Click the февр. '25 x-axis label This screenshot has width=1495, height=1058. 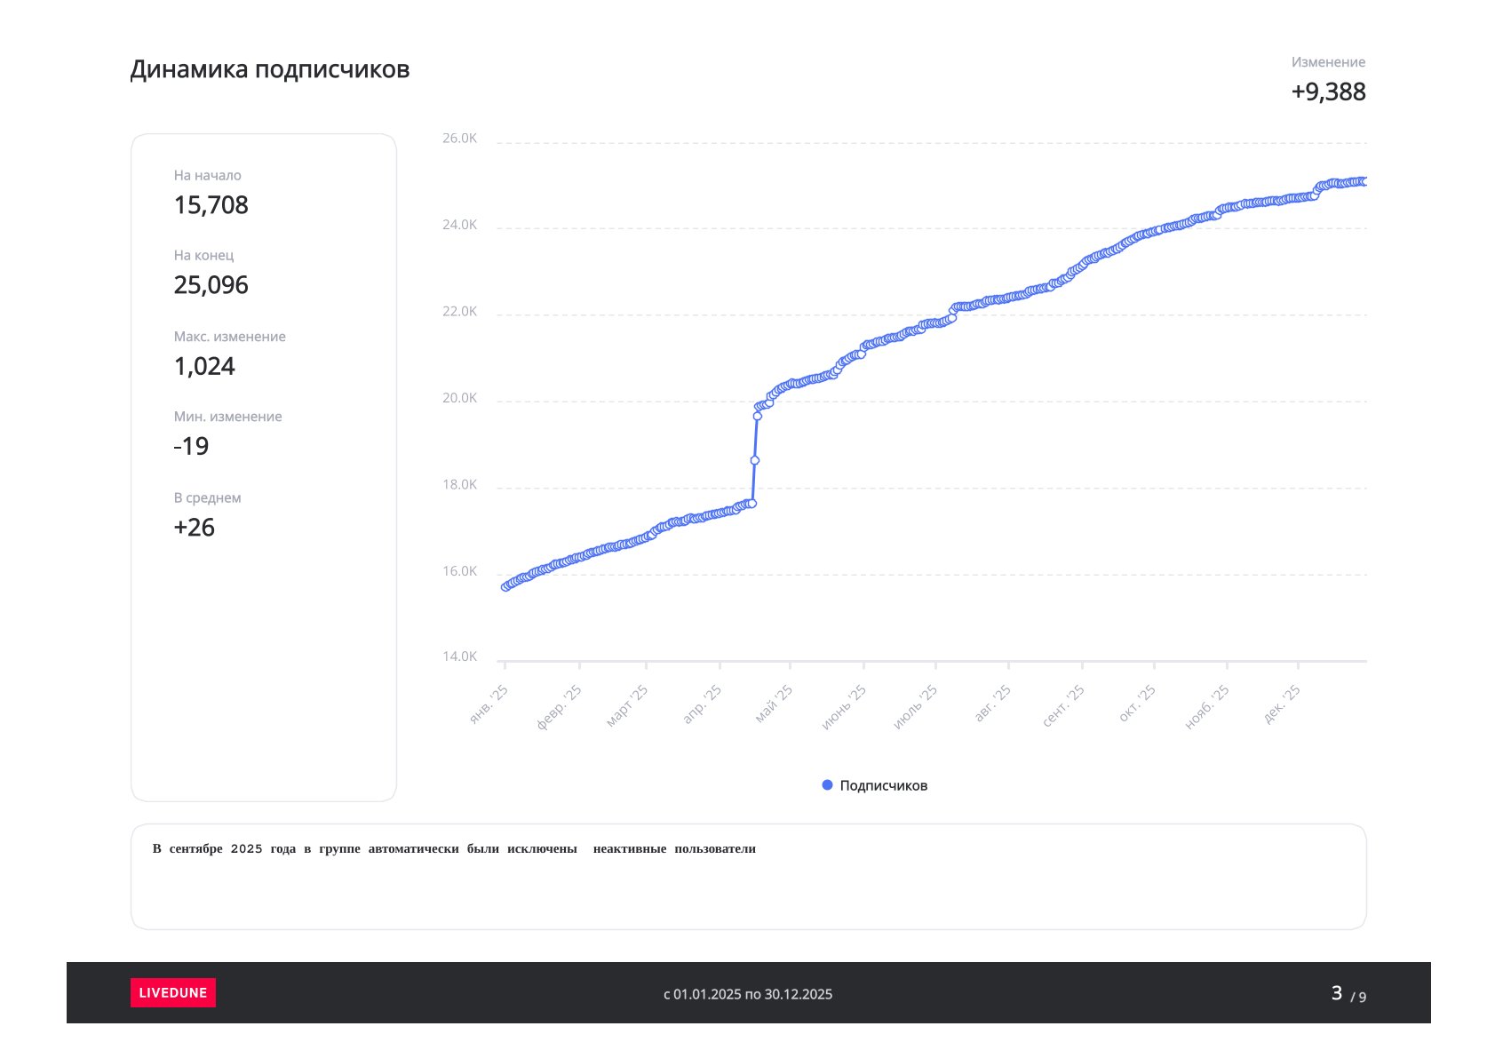pyautogui.click(x=560, y=707)
